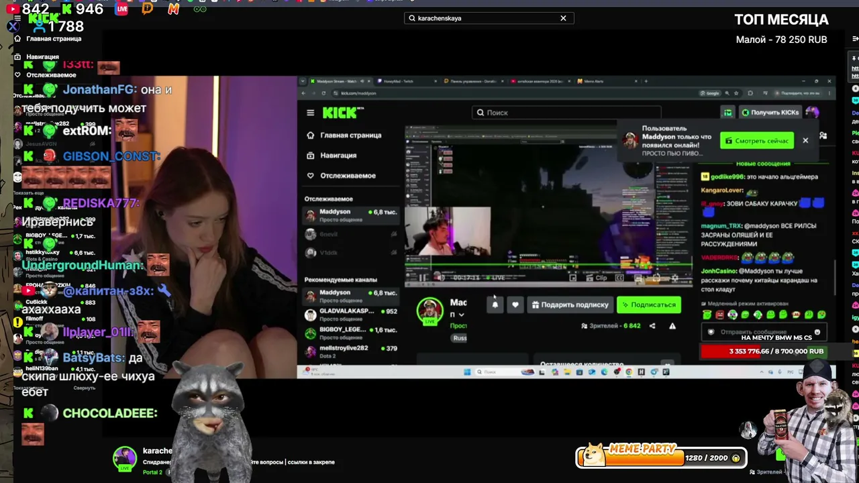
Task: Pause the Maddyson stream video
Action: coord(423,278)
